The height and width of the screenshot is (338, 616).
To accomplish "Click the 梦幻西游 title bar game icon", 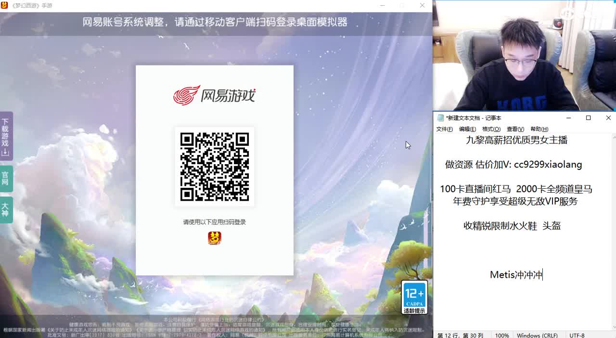I will pos(5,5).
